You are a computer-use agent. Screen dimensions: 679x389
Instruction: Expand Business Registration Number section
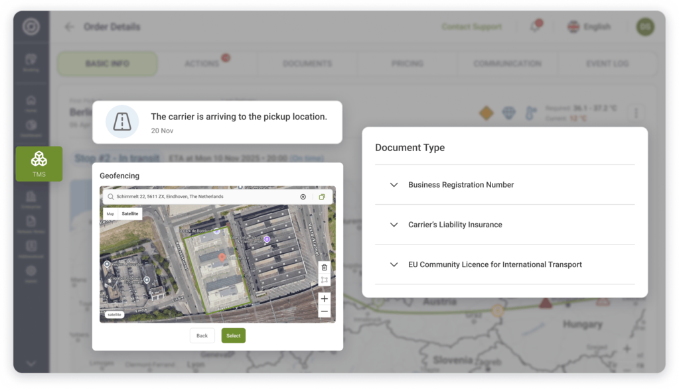505,185
